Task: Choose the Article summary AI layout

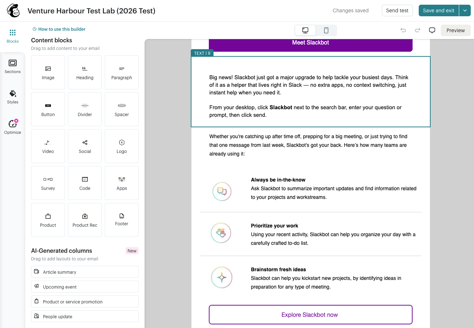Action: pos(85,272)
